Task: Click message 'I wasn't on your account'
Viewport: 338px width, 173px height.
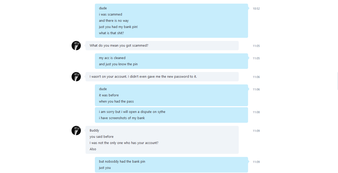Action: (x=162, y=77)
